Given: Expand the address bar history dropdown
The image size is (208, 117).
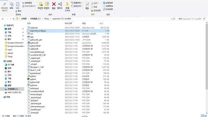Looking at the screenshot, I should tap(172, 19).
